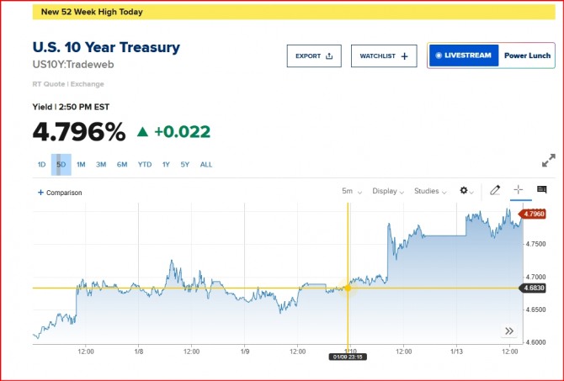The width and height of the screenshot is (564, 381).
Task: Click the plus icon beside Comparison
Action: (40, 193)
